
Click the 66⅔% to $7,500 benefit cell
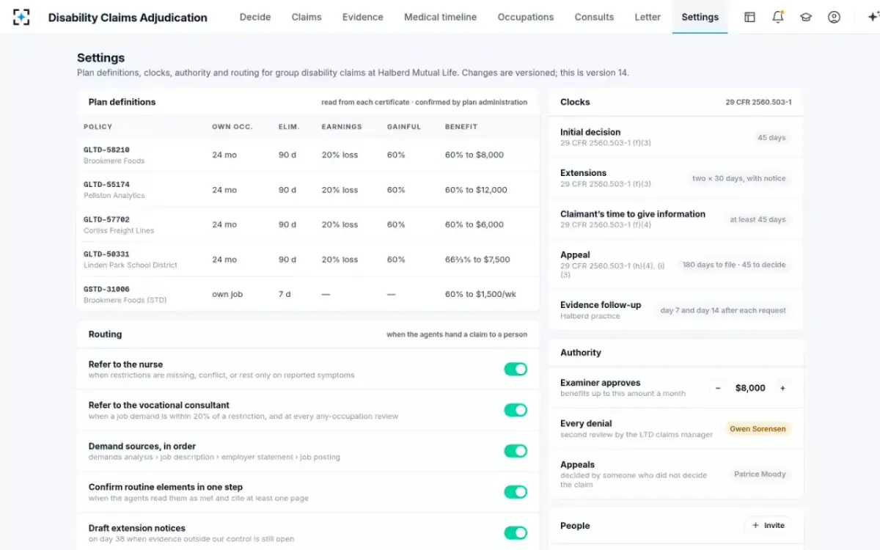tap(477, 260)
